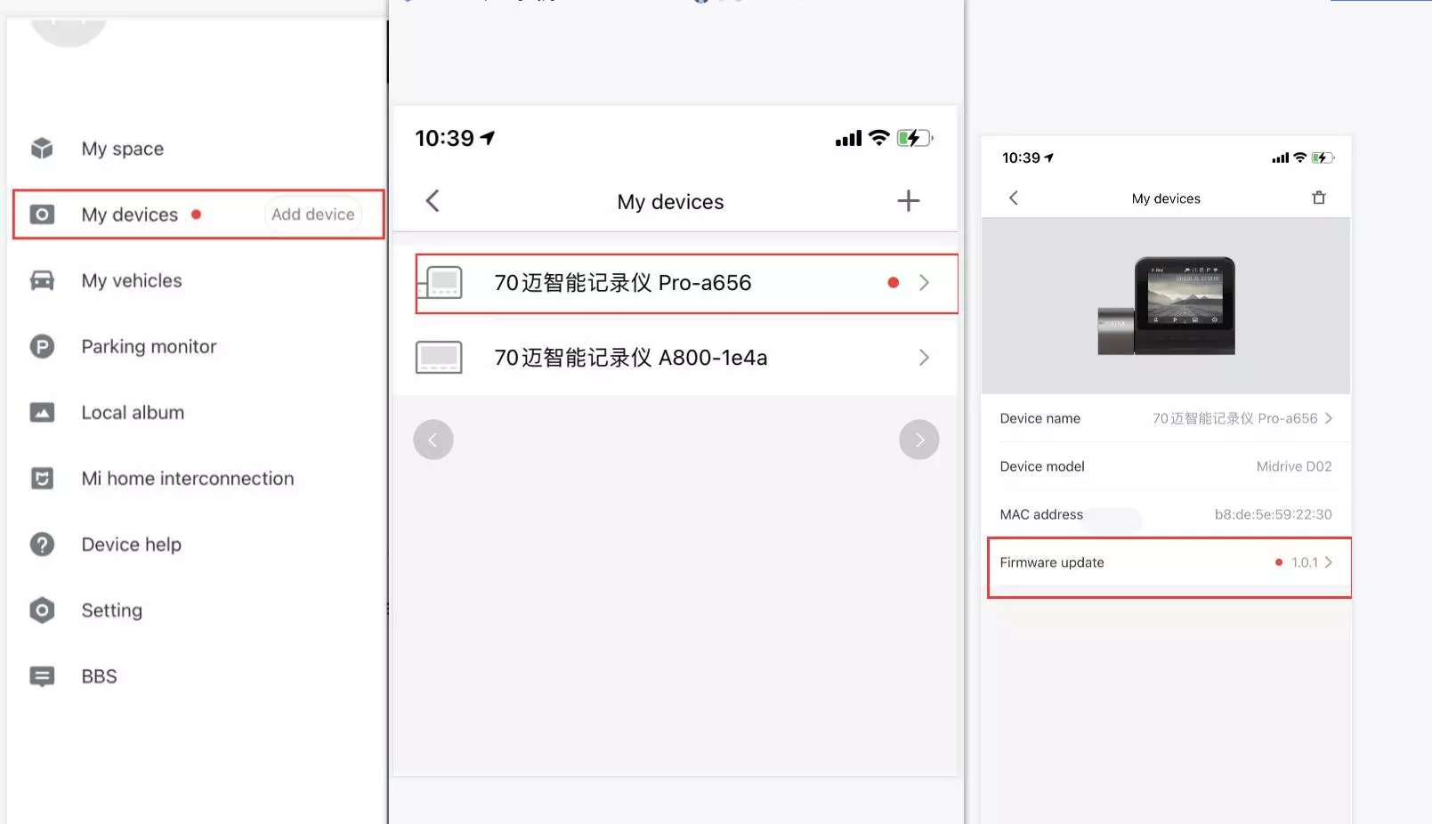Click the My devices camera icon

click(42, 214)
